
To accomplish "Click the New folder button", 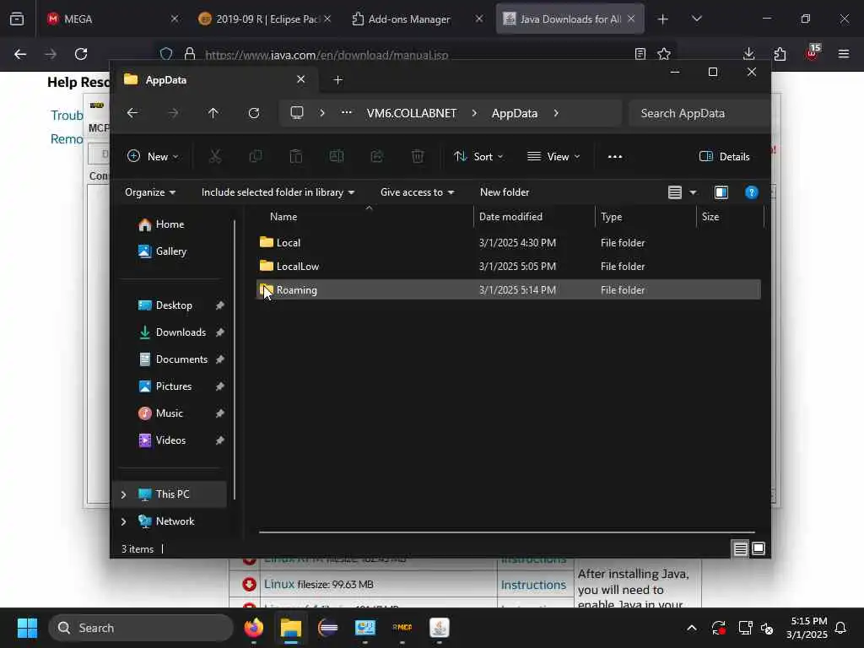I will coord(505,192).
